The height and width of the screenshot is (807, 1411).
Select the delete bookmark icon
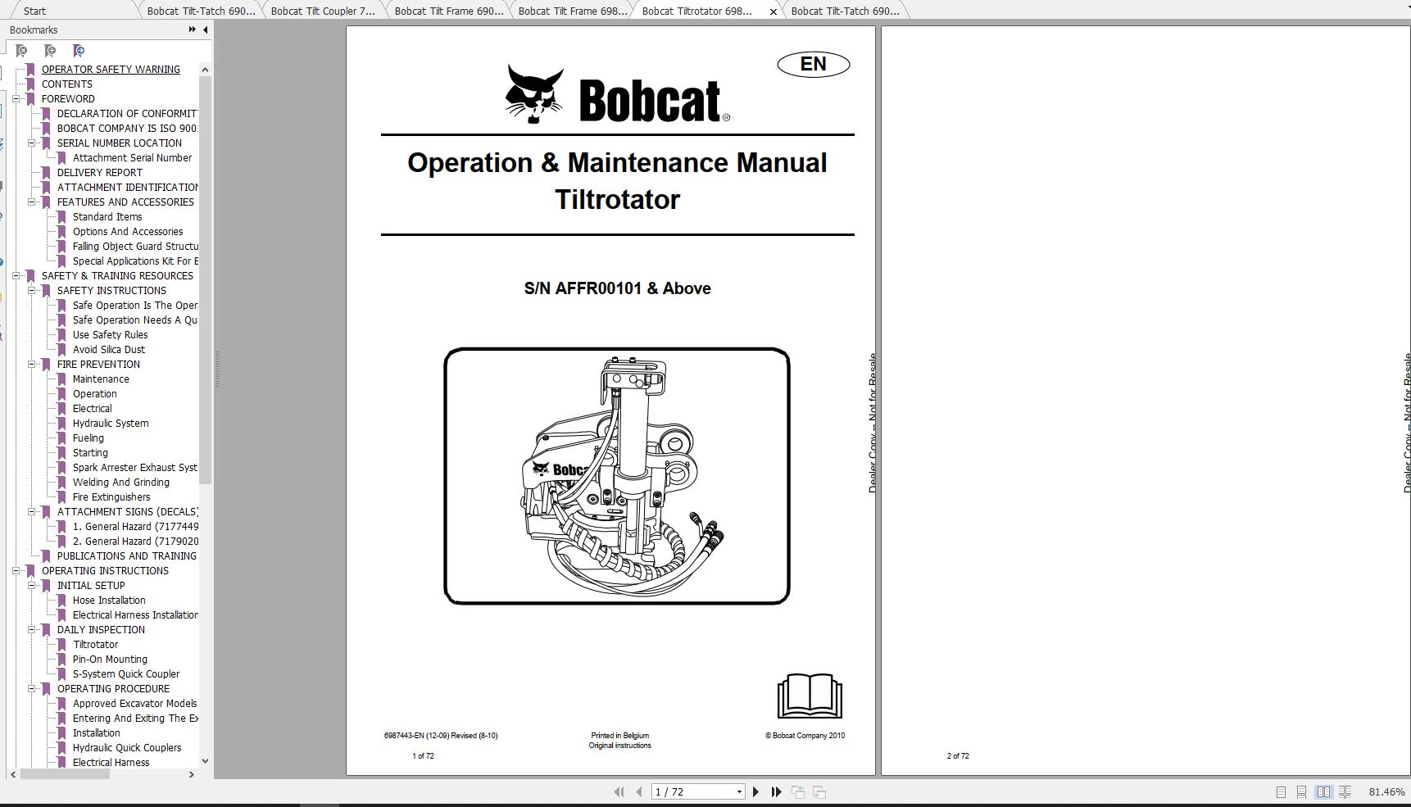pos(22,51)
